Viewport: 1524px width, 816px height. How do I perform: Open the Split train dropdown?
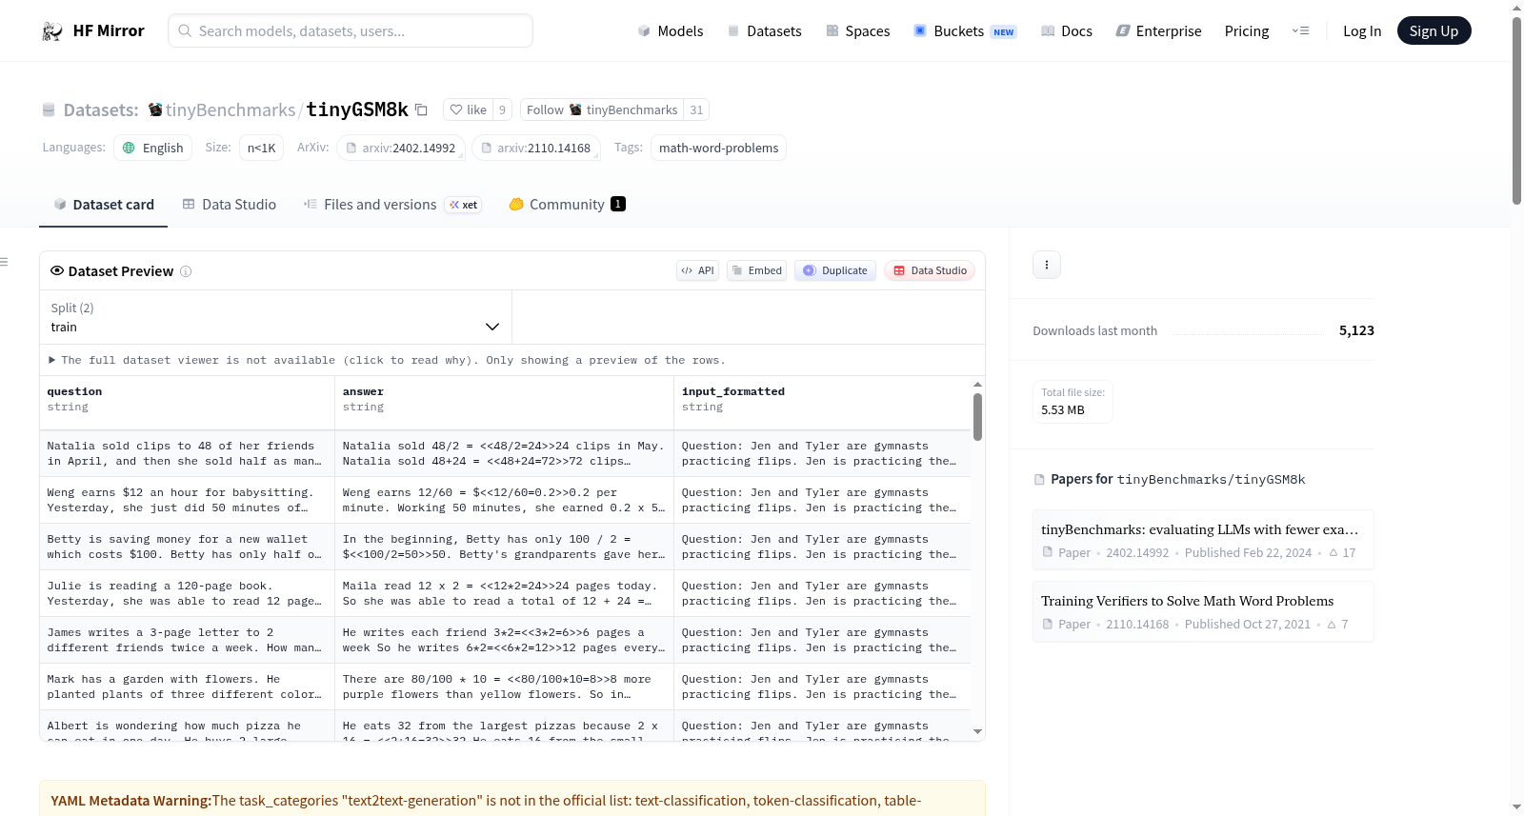click(x=275, y=317)
